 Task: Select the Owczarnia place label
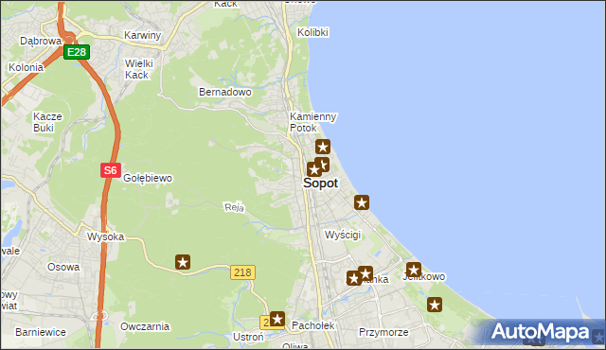pos(145,326)
